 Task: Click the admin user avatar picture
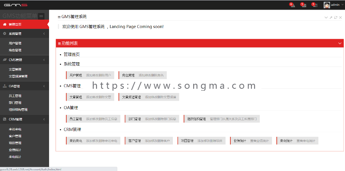point(327,5)
